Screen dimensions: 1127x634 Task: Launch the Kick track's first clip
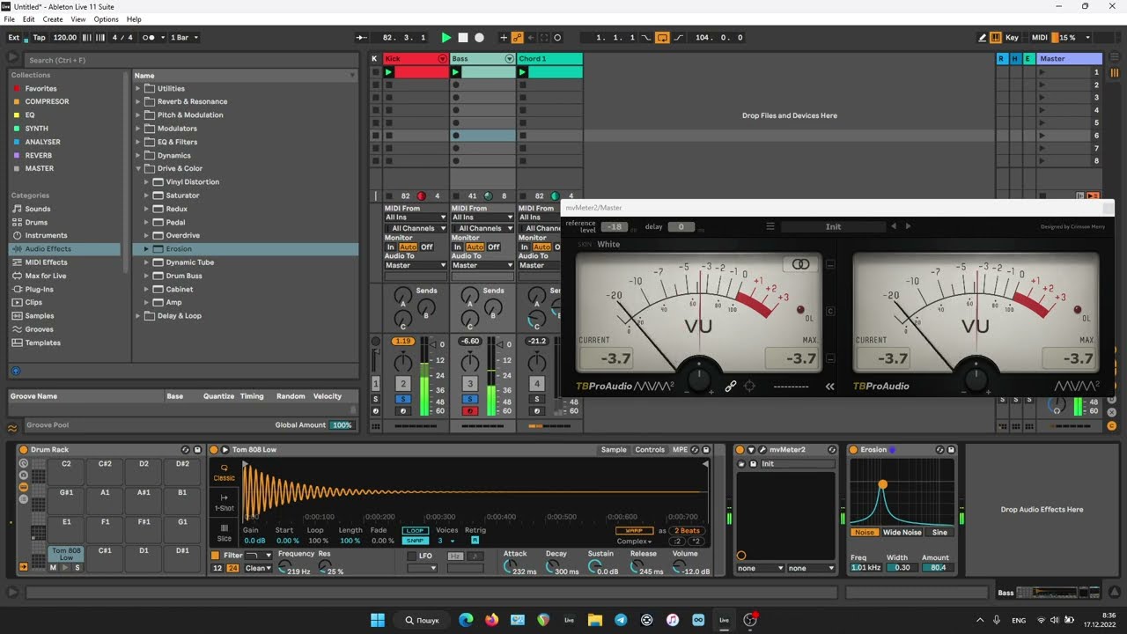pyautogui.click(x=389, y=72)
